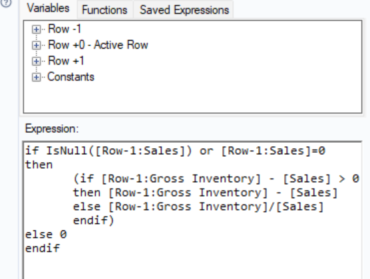
Task: Place cursor on final 'endif' line
Action: [43, 248]
